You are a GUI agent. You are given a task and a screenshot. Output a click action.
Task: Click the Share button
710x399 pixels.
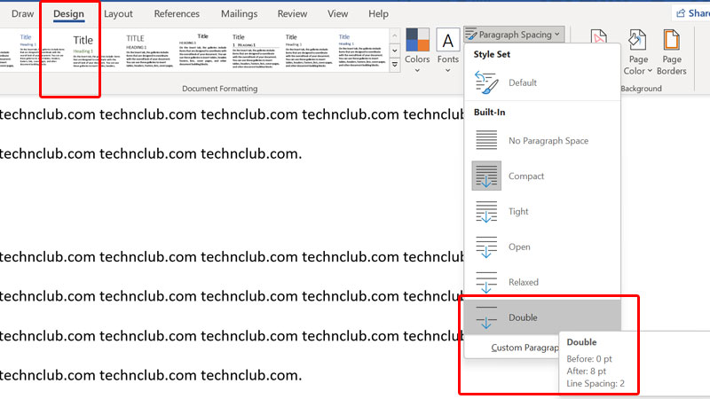pos(692,13)
